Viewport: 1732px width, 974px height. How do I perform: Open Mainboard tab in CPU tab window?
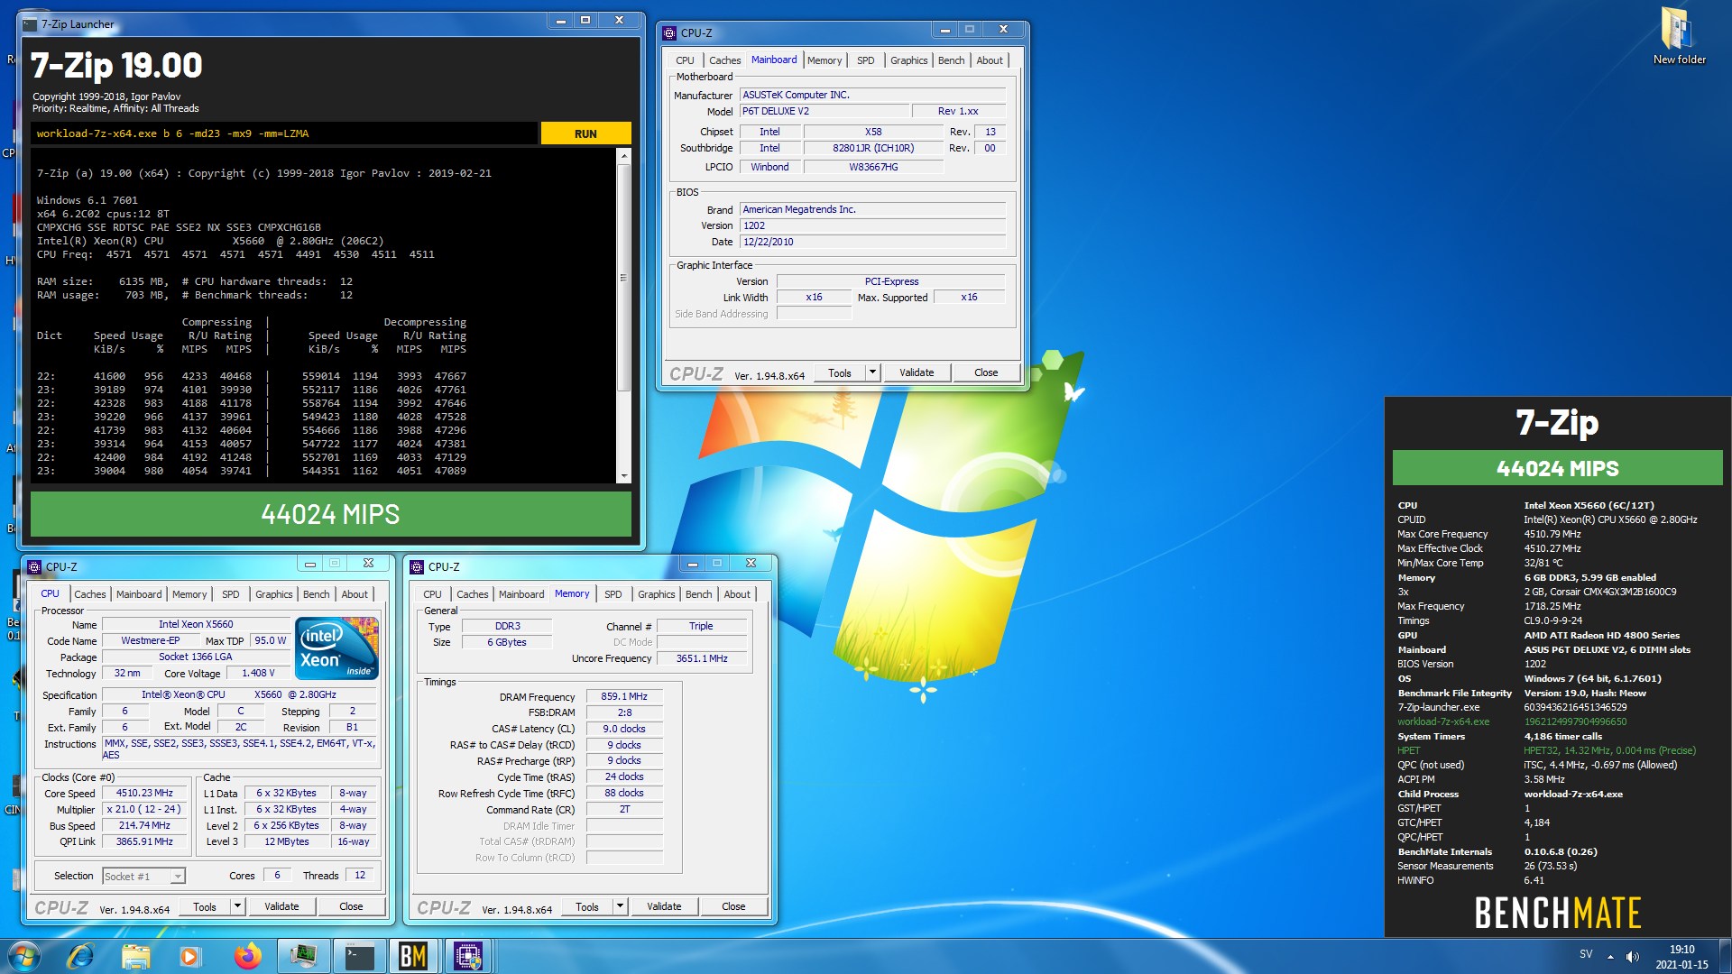(x=139, y=594)
